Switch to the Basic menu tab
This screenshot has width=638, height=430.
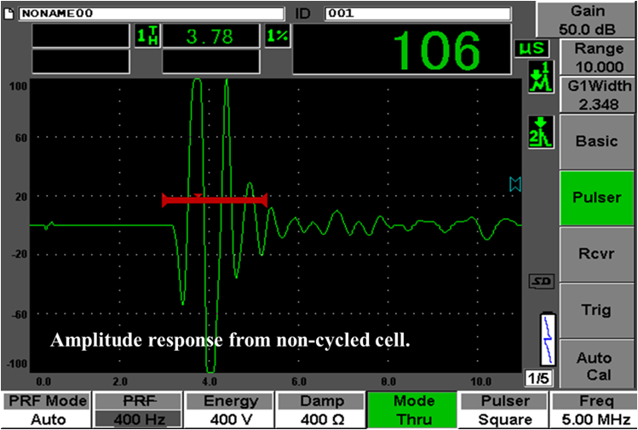coord(597,140)
